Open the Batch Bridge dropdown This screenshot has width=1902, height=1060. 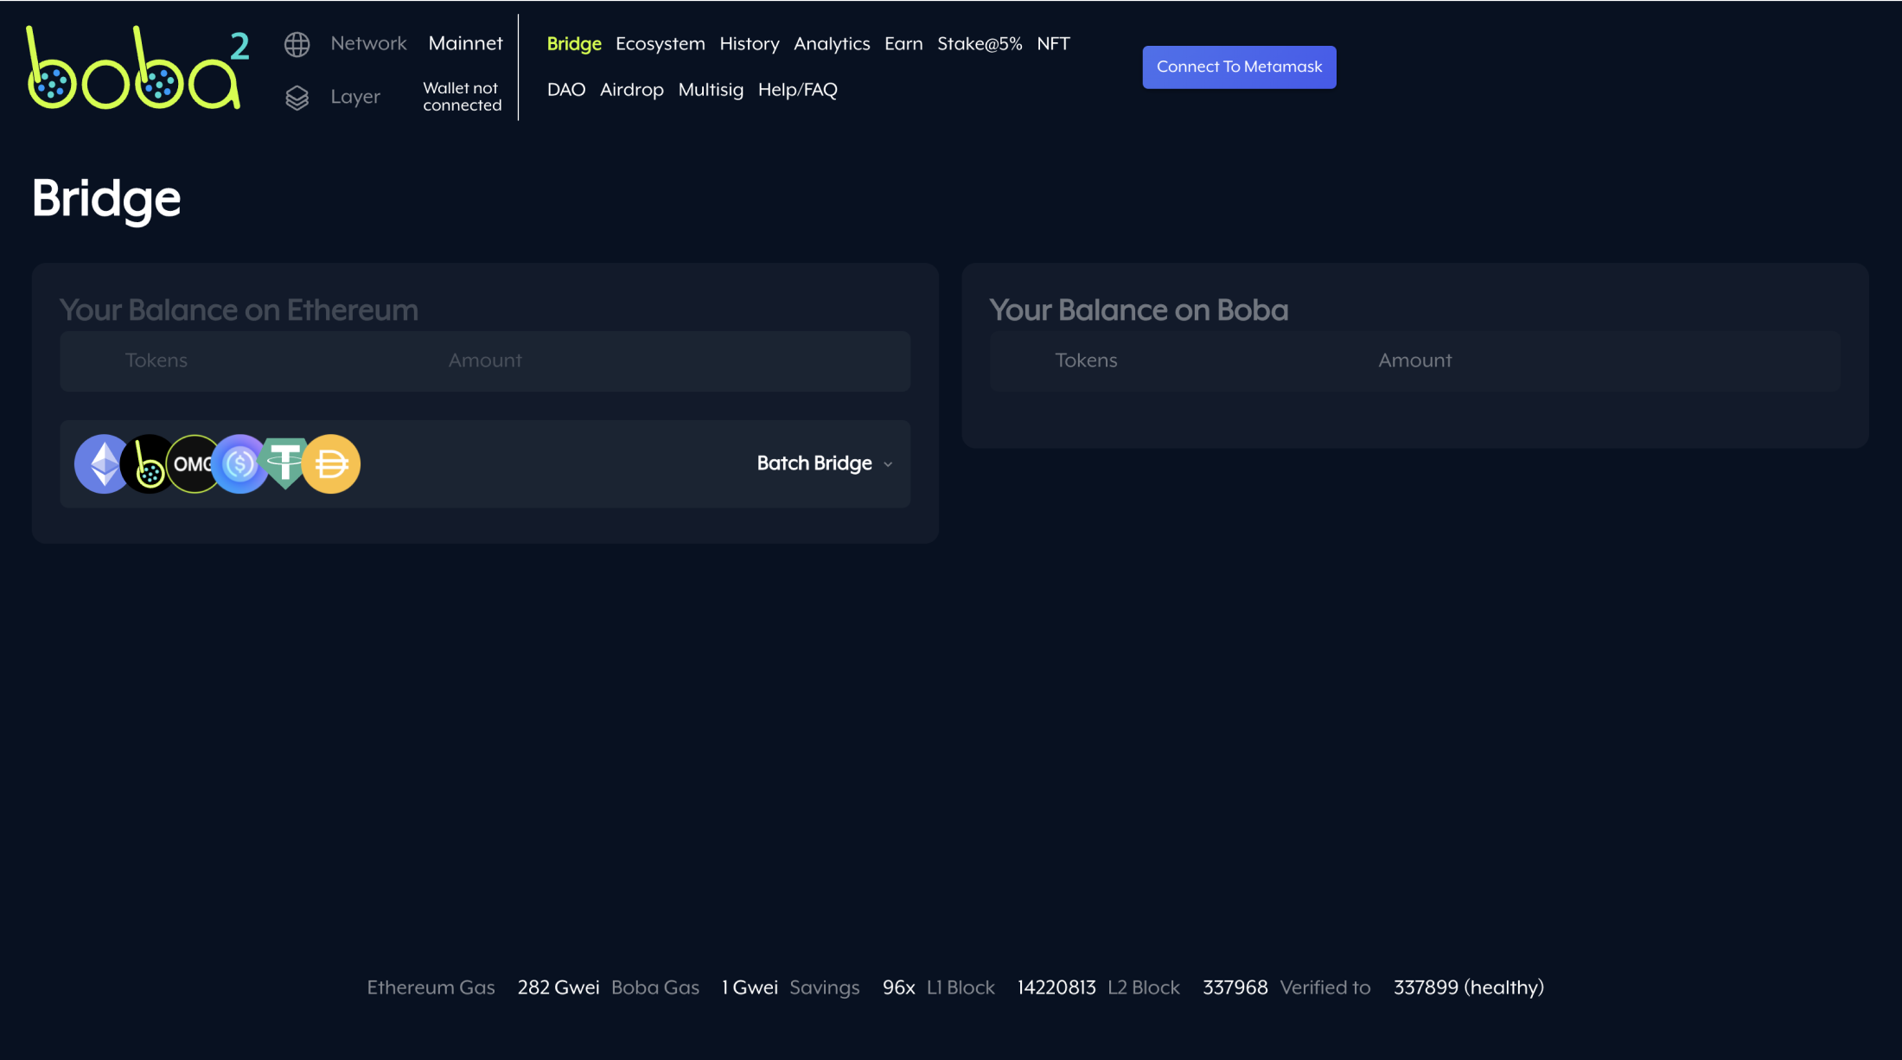tap(814, 463)
